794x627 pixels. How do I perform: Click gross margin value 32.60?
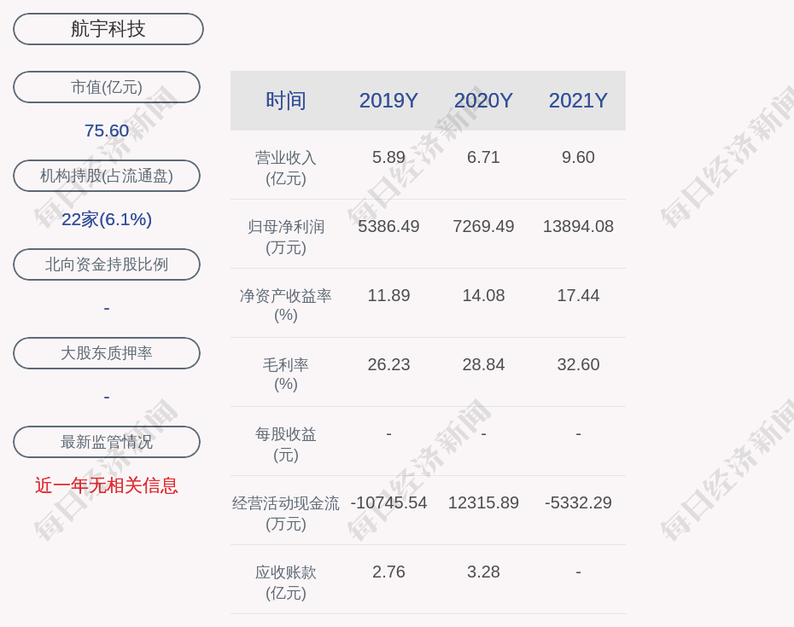tap(578, 364)
